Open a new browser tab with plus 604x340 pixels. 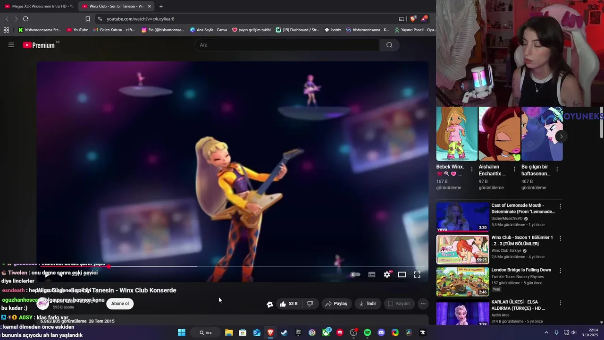coord(161,6)
